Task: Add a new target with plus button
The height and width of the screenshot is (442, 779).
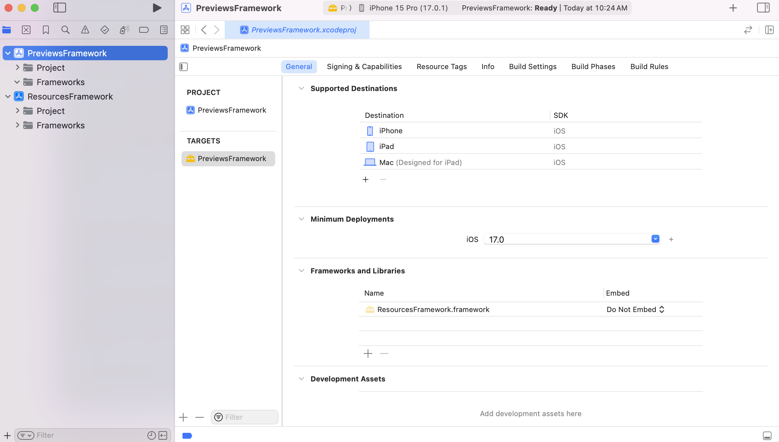Action: pyautogui.click(x=183, y=417)
